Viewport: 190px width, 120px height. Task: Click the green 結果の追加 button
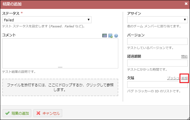[x=17, y=113]
